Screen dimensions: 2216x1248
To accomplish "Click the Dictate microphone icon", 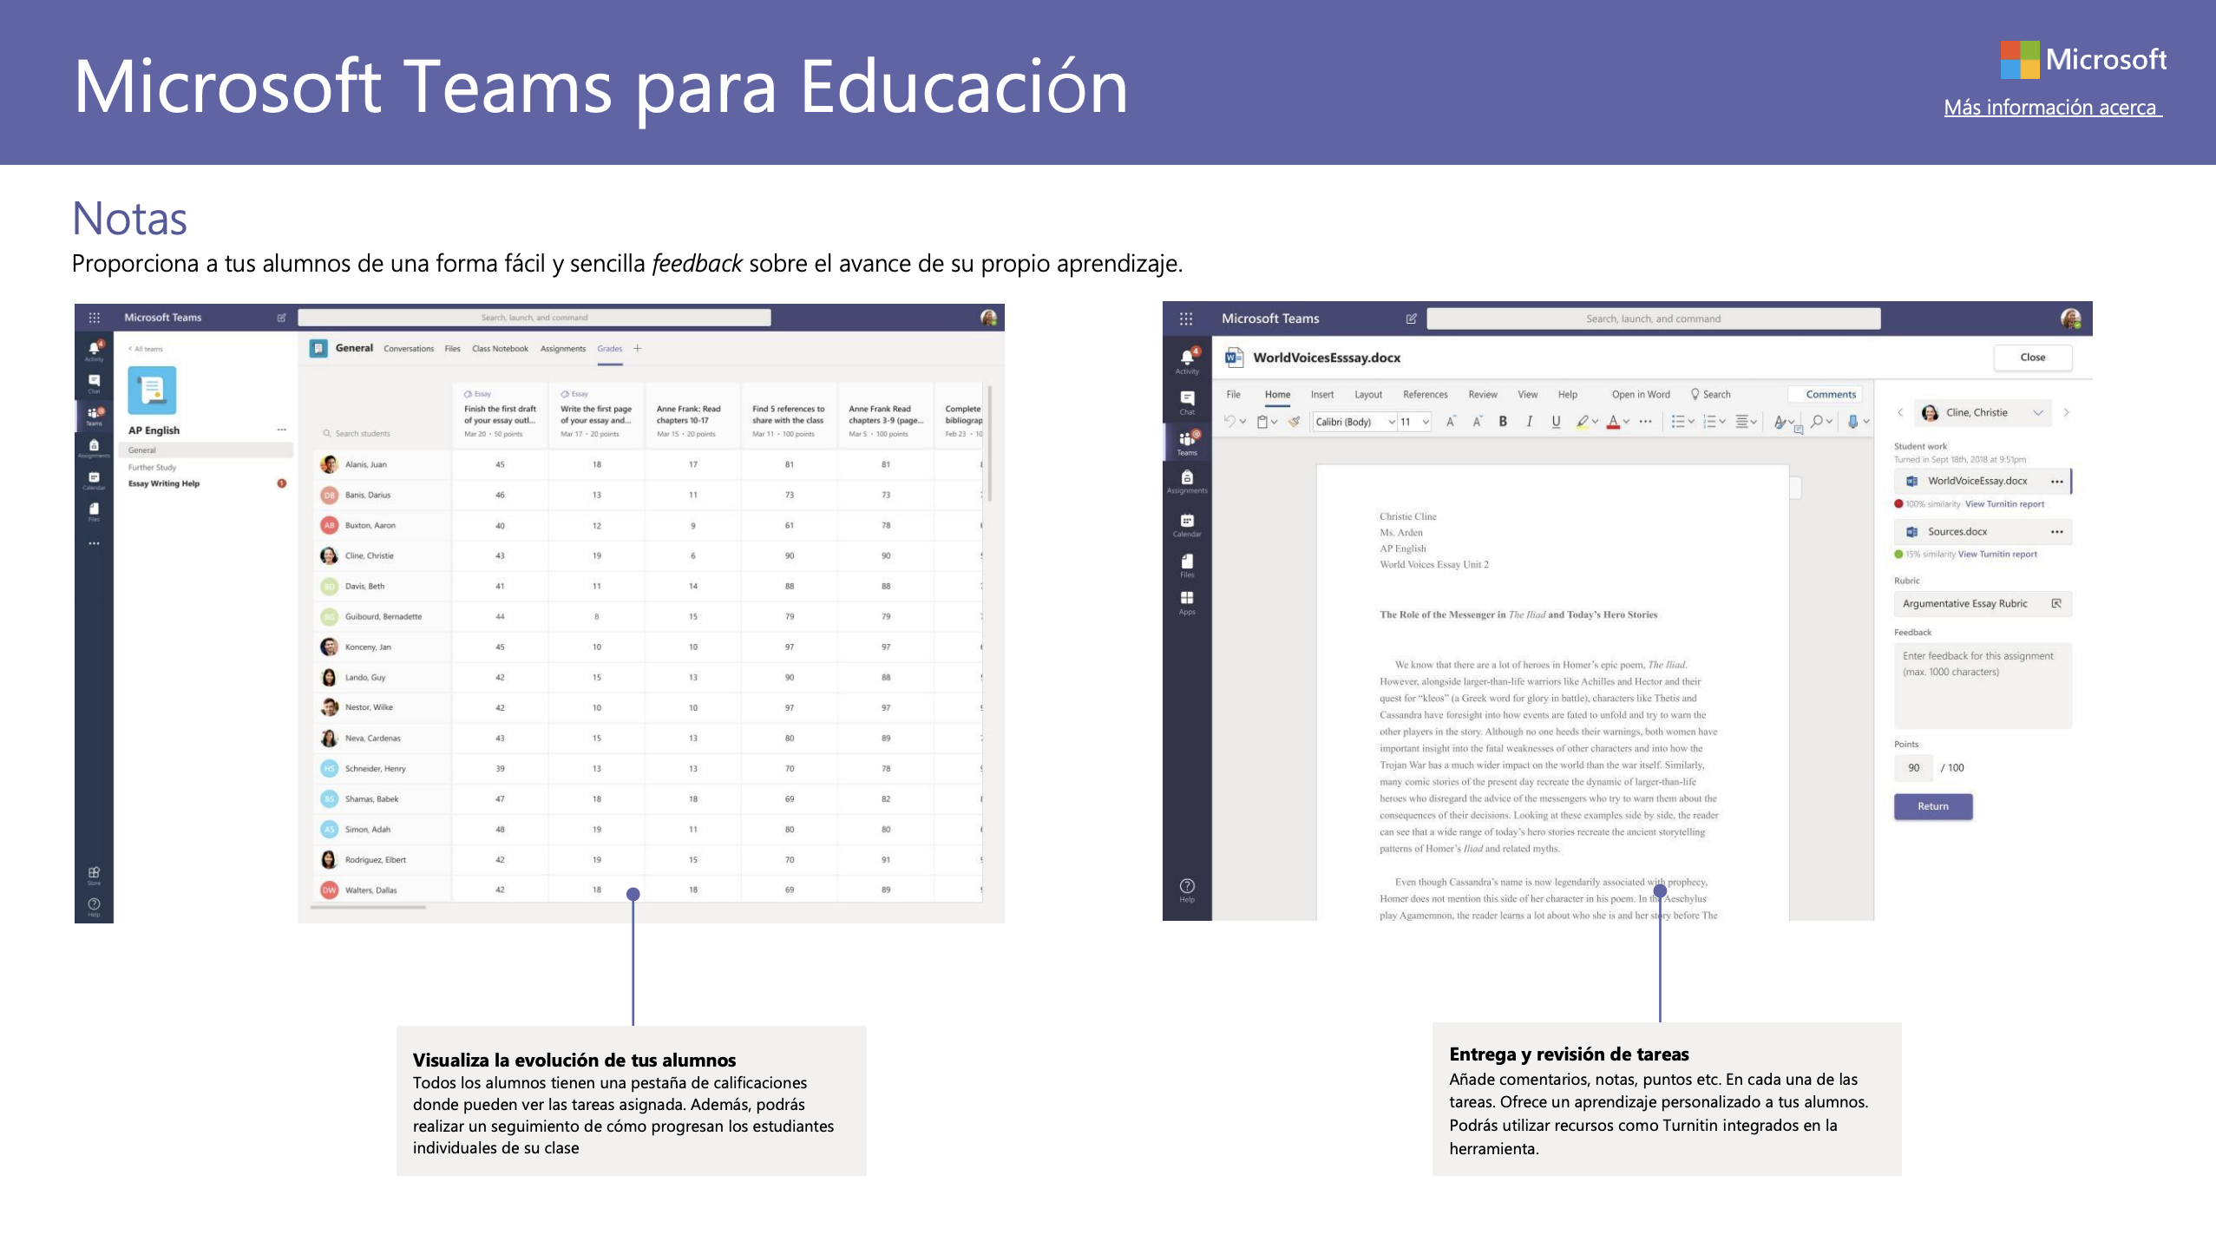I will [x=1852, y=422].
